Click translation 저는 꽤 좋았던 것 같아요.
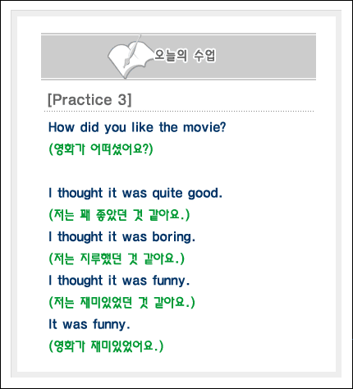The image size is (353, 389). pyautogui.click(x=119, y=215)
